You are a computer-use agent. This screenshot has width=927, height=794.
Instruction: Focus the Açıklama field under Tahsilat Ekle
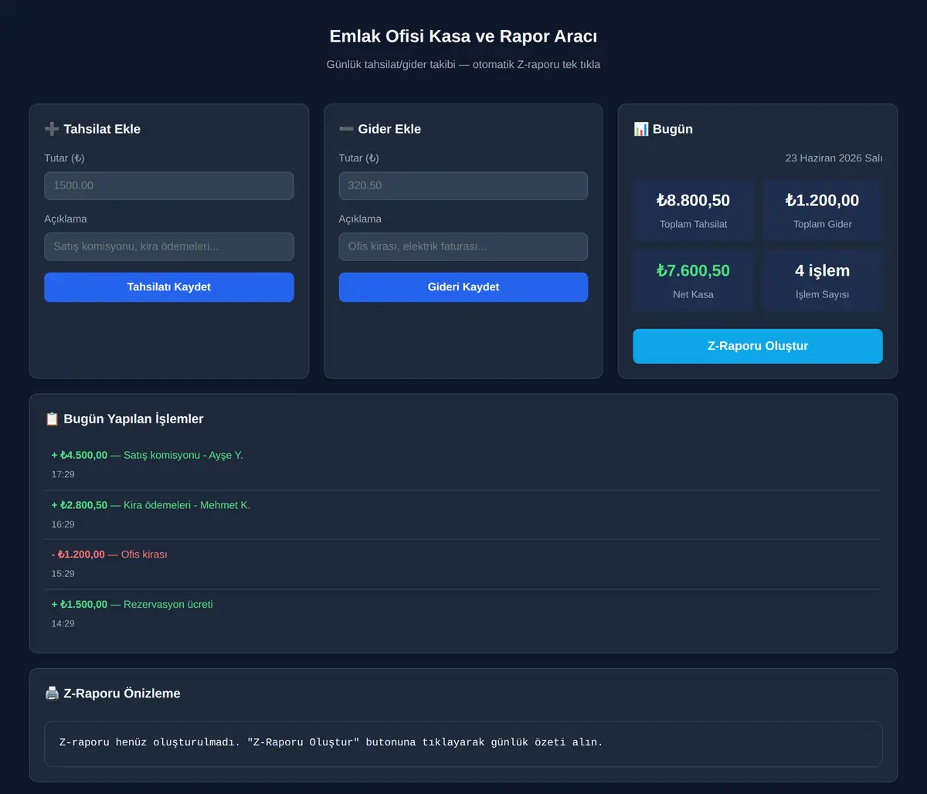click(169, 246)
